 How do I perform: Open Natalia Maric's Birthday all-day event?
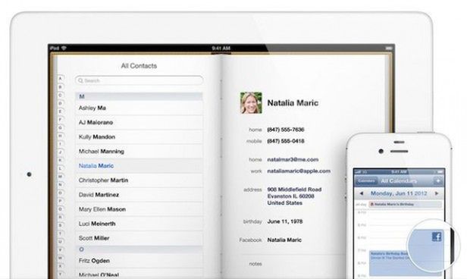[406, 204]
